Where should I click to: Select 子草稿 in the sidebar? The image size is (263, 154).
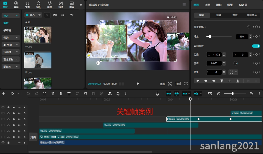[x=7, y=30]
